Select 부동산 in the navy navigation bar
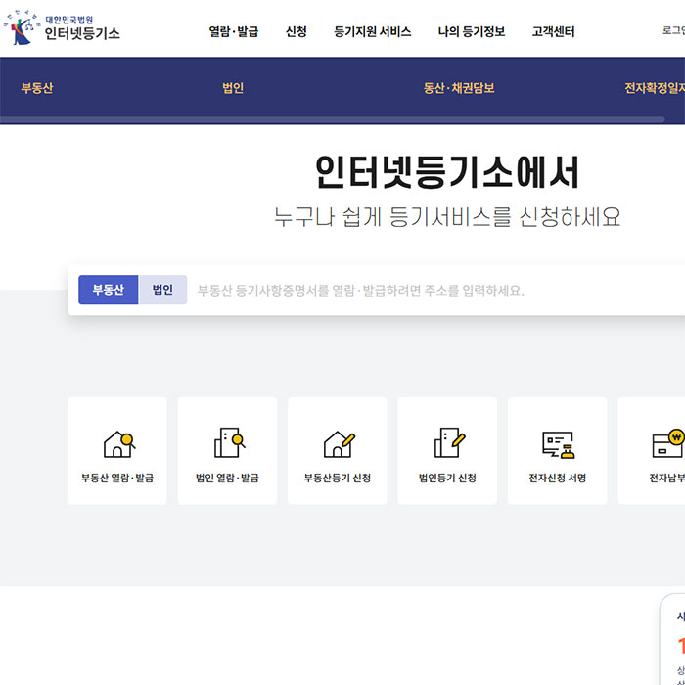The image size is (685, 685). pyautogui.click(x=37, y=88)
